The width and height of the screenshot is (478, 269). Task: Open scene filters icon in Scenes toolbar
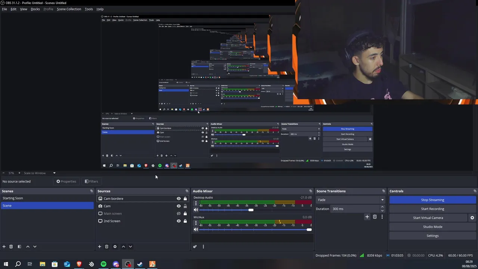point(19,247)
